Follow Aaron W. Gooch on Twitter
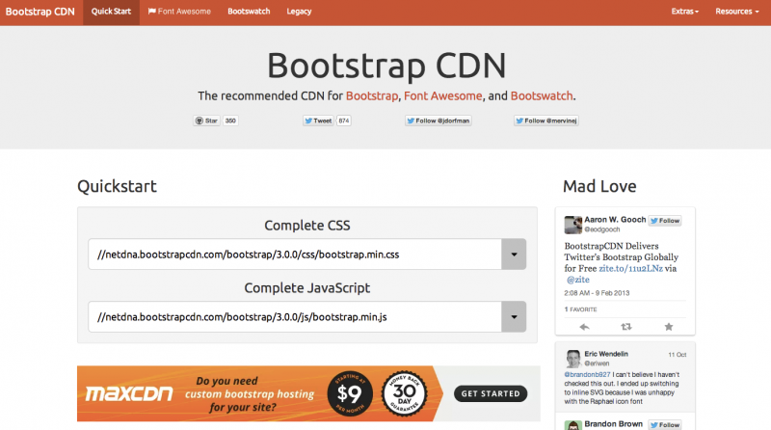Viewport: 771px width, 430px height. (665, 221)
